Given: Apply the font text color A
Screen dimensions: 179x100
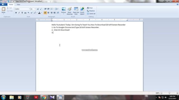Looking at the screenshot, I should click(x=39, y=13).
